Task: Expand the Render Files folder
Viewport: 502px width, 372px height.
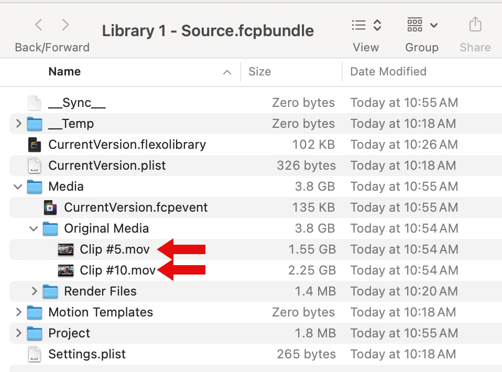Action: tap(35, 291)
